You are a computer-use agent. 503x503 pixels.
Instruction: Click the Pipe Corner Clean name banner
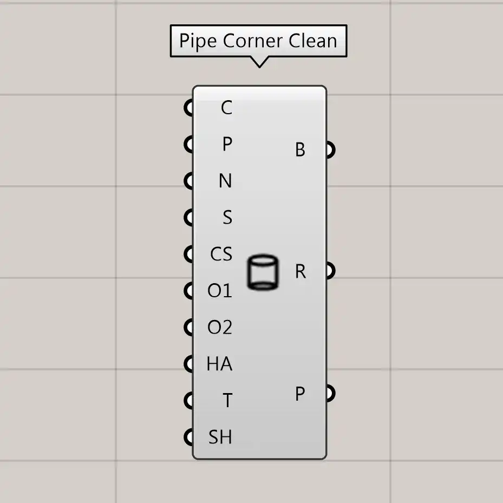(258, 41)
